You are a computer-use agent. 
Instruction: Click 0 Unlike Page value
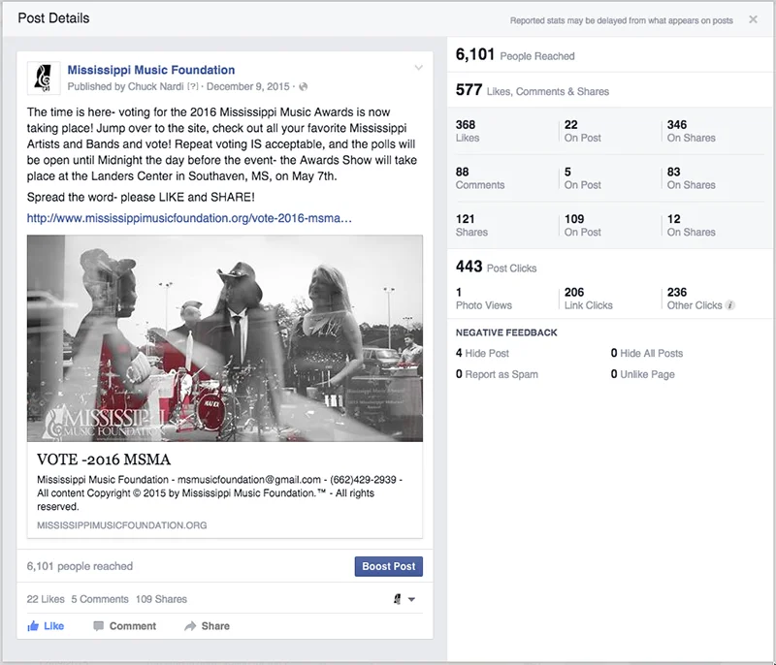(x=642, y=374)
